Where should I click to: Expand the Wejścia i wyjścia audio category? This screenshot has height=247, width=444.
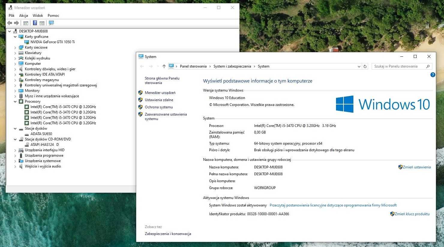click(15, 166)
